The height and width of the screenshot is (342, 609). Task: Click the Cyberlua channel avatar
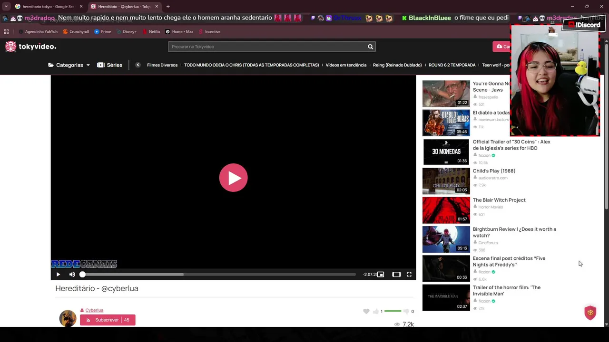pyautogui.click(x=68, y=318)
